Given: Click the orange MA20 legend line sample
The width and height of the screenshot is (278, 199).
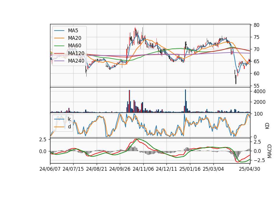Looking at the screenshot, I should pos(59,38).
